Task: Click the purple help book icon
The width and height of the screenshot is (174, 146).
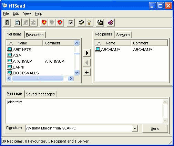Action: (x=111, y=22)
